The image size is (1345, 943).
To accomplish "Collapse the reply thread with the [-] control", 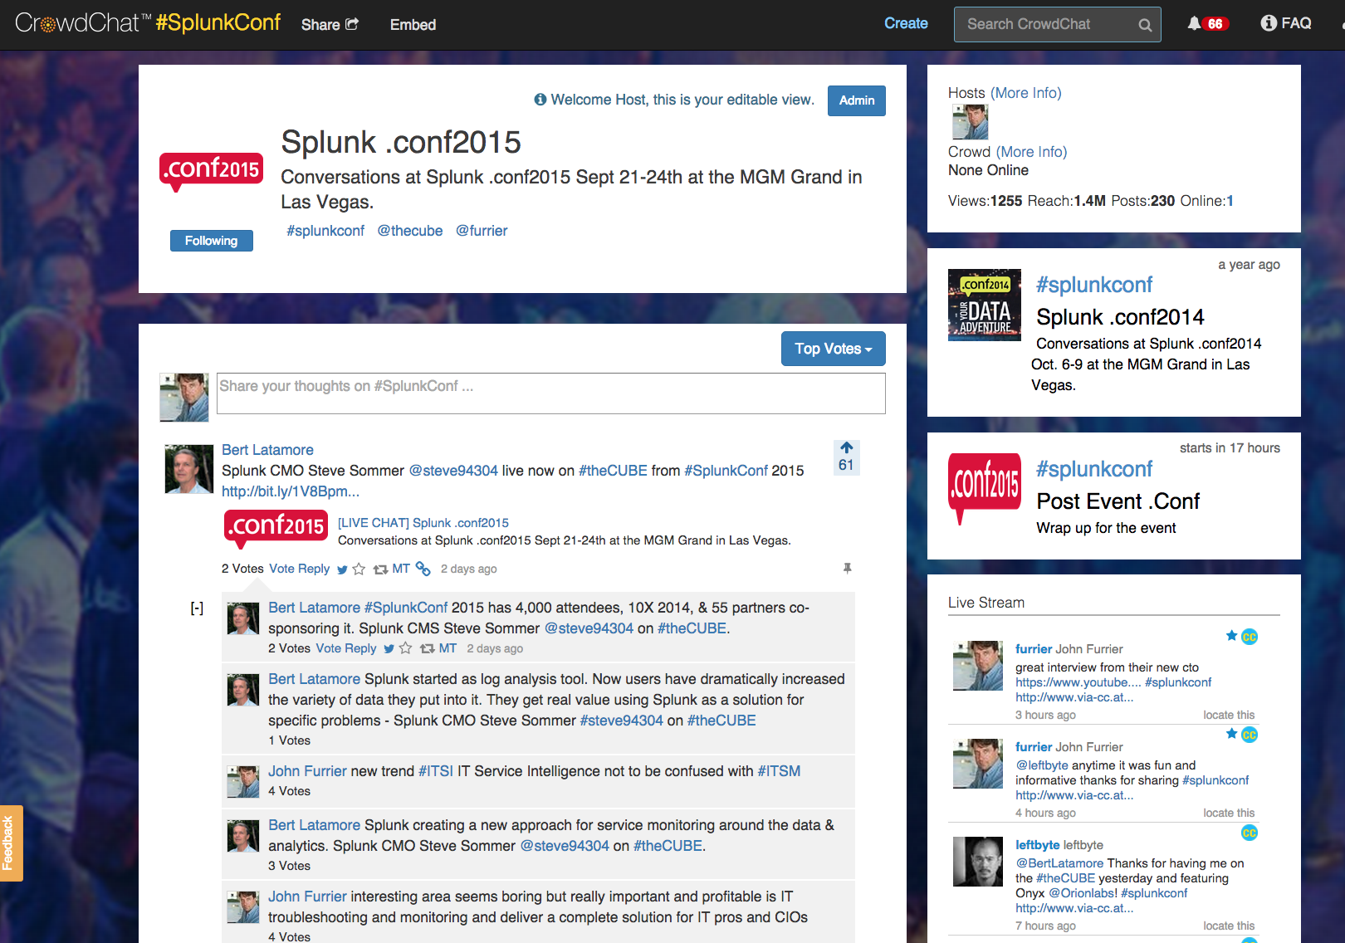I will point(197,608).
